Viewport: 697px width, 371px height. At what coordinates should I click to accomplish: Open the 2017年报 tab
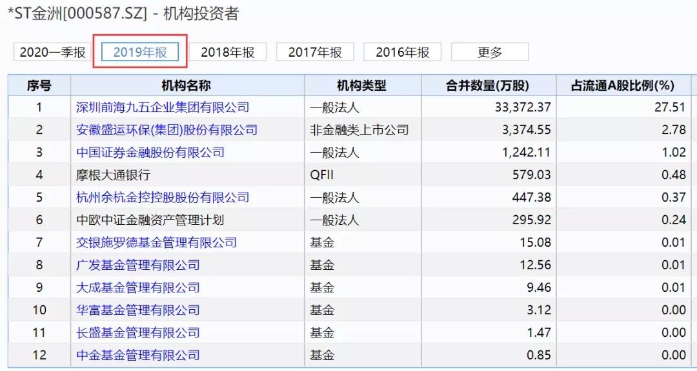(x=315, y=52)
